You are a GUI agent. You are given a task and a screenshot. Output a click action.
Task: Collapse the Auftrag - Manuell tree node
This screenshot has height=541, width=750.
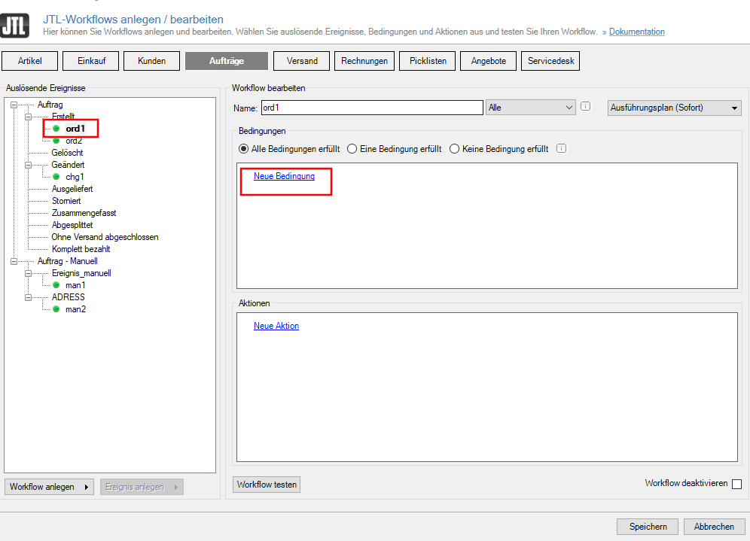pos(14,261)
